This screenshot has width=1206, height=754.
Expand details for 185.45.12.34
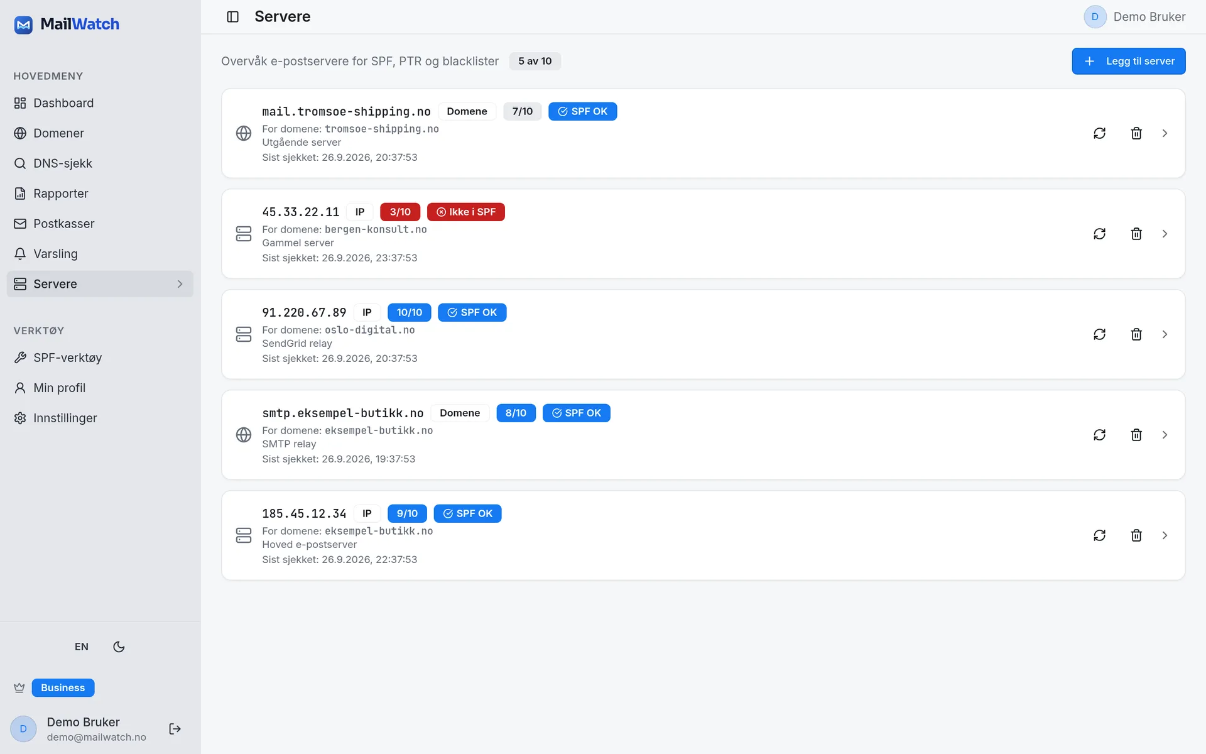(x=1165, y=535)
